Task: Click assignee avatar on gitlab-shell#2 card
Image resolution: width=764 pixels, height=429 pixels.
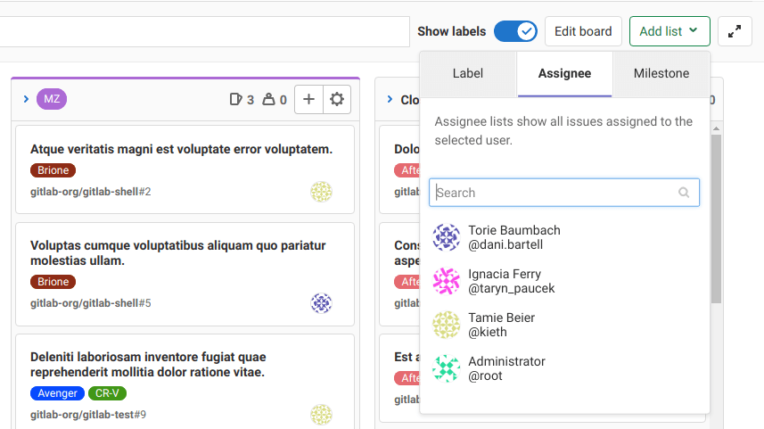Action: 321,192
